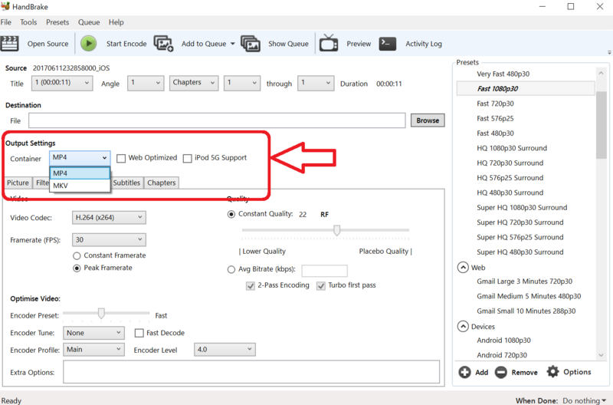The image size is (613, 405).
Task: Select Gmail Small 10 Minutes 288p30 preset
Action: pos(526,311)
